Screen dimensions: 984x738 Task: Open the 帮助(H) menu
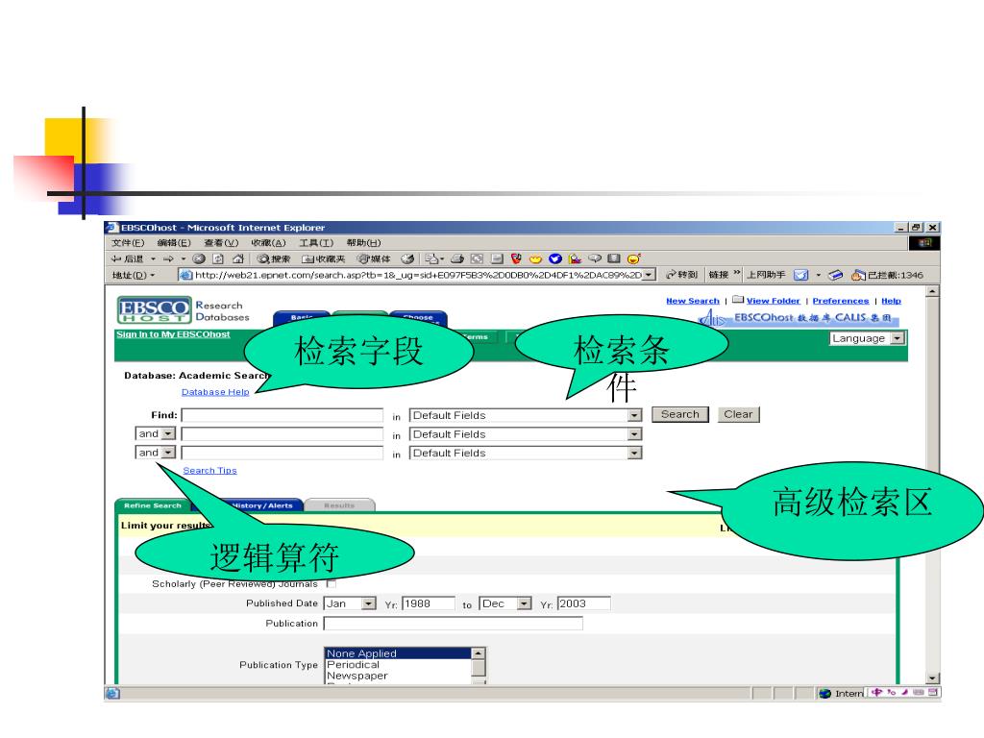[x=363, y=243]
